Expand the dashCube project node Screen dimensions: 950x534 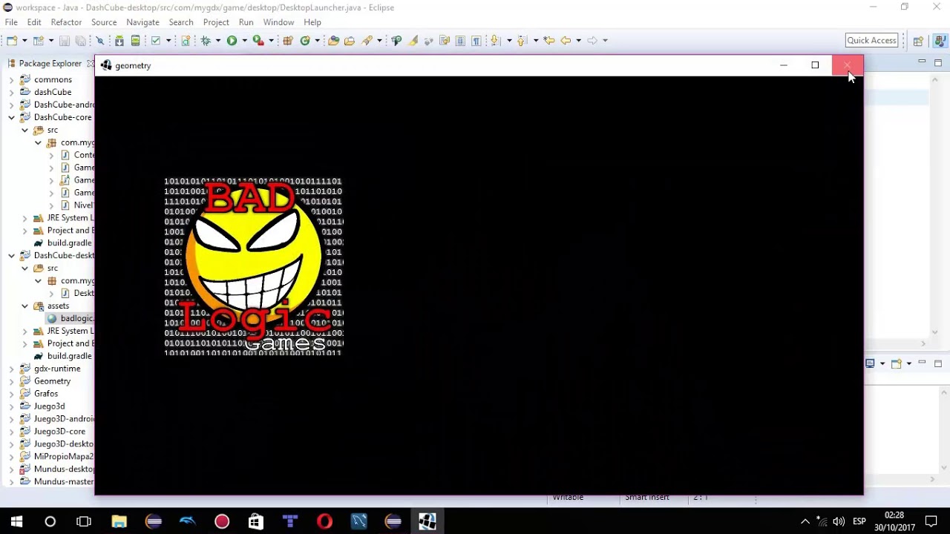pyautogui.click(x=11, y=92)
